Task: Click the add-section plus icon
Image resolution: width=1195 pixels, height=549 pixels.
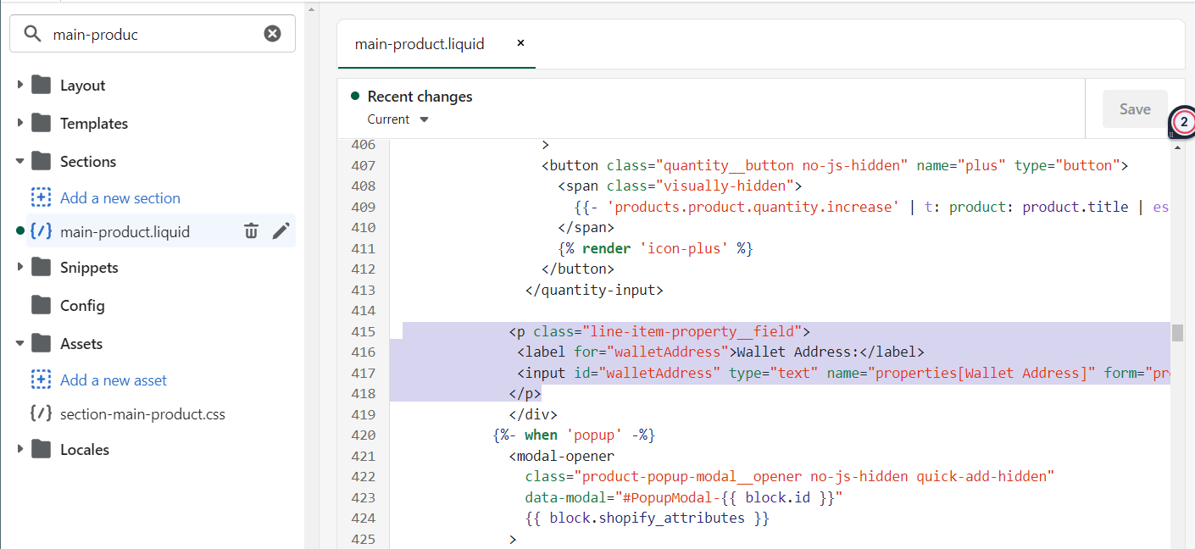Action: coord(42,197)
